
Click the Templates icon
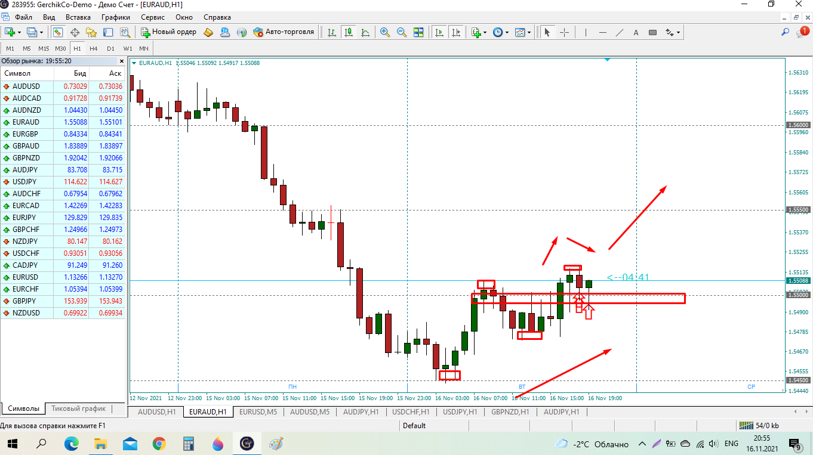pyautogui.click(x=520, y=32)
